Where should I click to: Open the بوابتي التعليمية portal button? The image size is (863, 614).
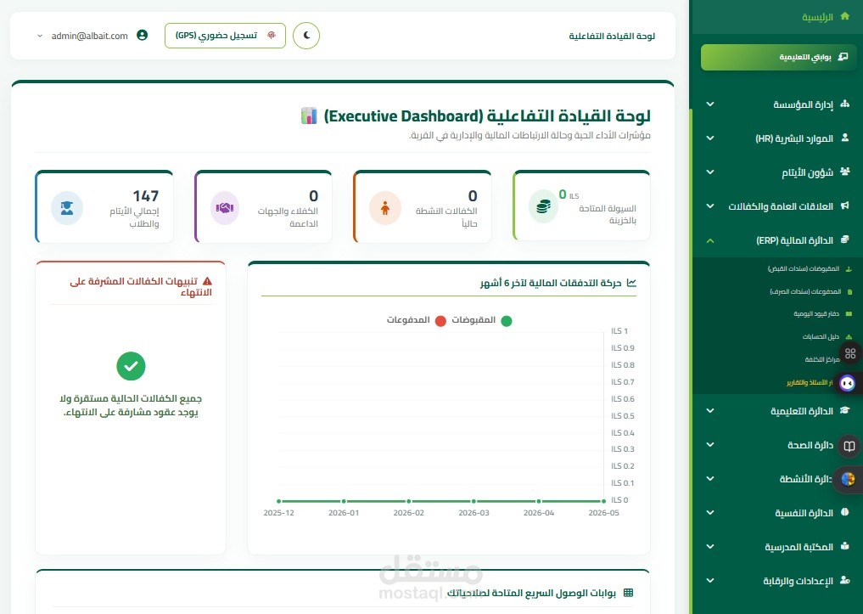pyautogui.click(x=777, y=57)
